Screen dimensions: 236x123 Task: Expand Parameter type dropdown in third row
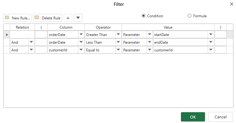[x=149, y=50]
